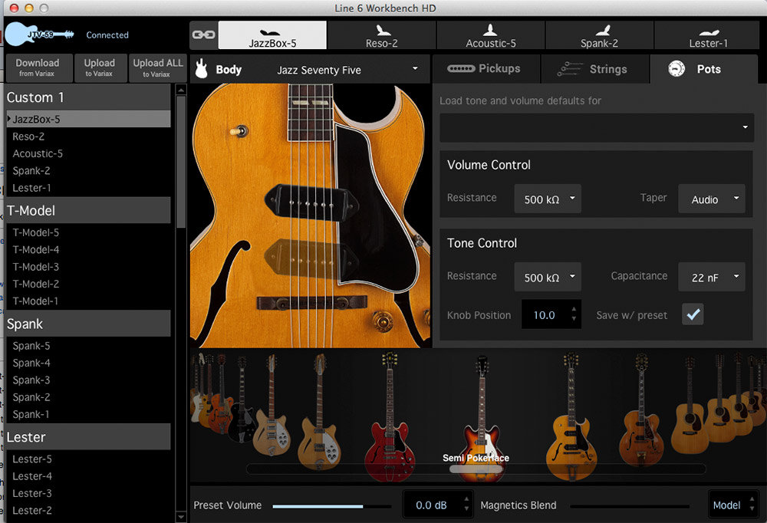This screenshot has width=767, height=523.
Task: Open the Body model dropdown showing Jazz Seventy Five
Action: [347, 70]
